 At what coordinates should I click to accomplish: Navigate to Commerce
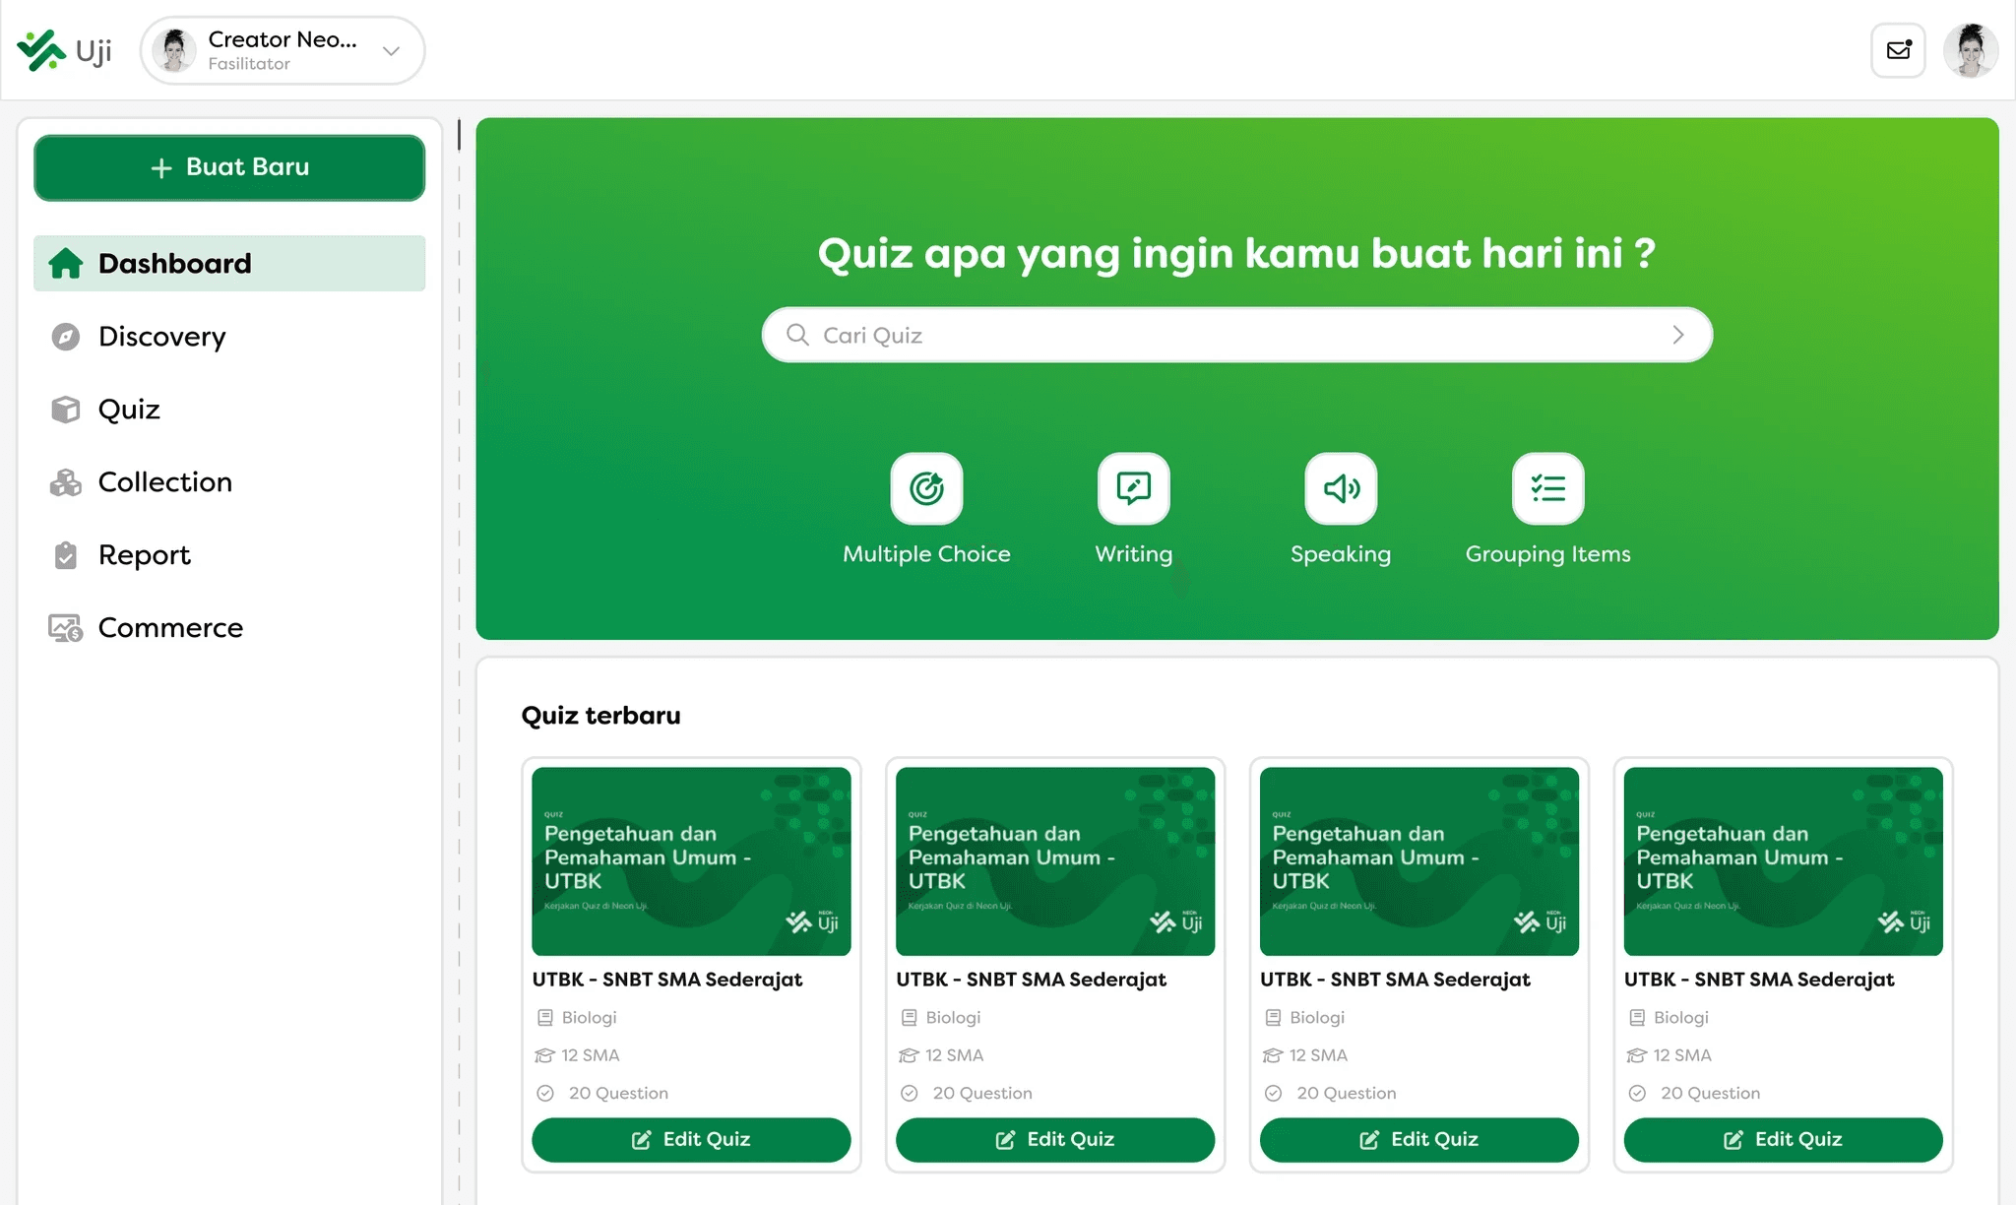click(x=170, y=628)
